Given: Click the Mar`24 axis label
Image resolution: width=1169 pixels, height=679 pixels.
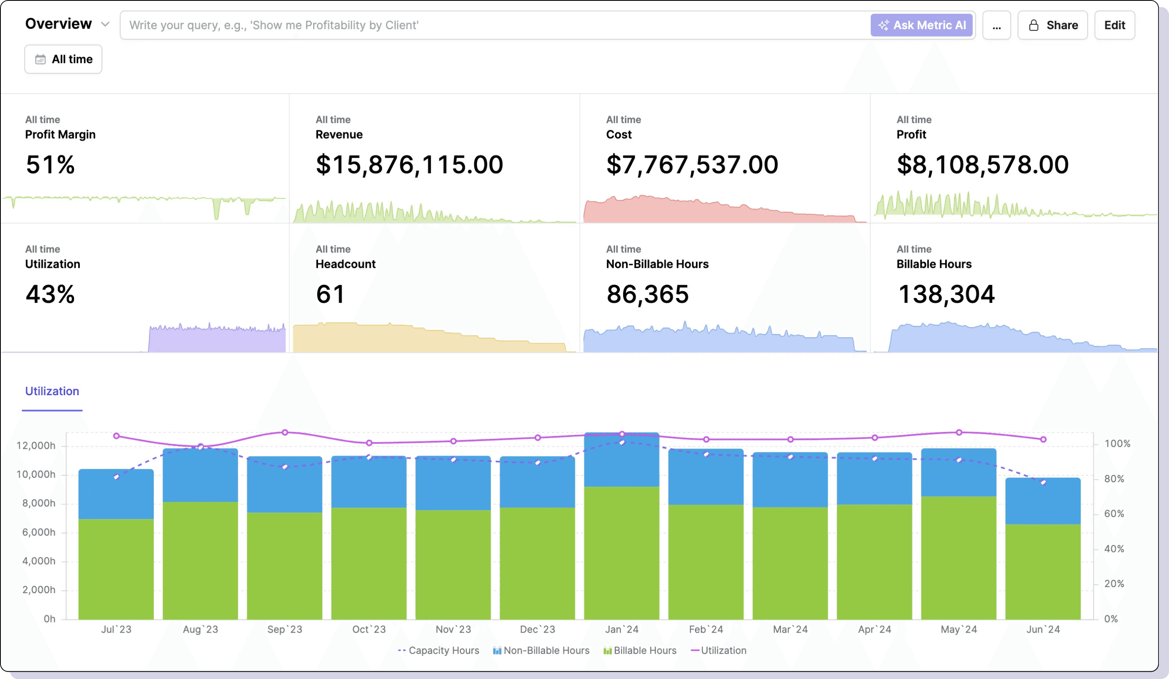Looking at the screenshot, I should 790,629.
